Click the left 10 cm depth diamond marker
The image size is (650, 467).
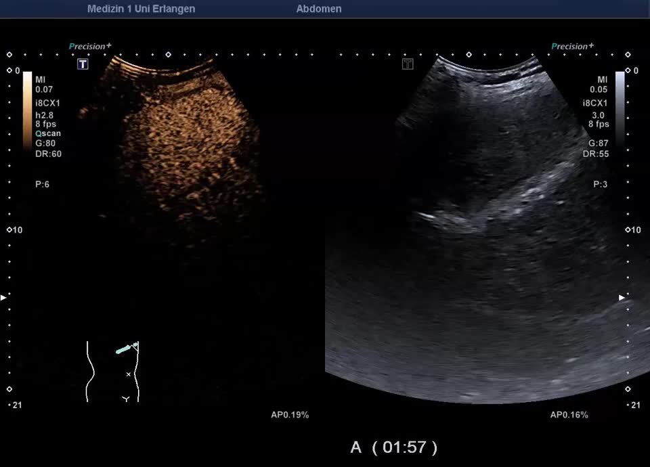(9, 230)
